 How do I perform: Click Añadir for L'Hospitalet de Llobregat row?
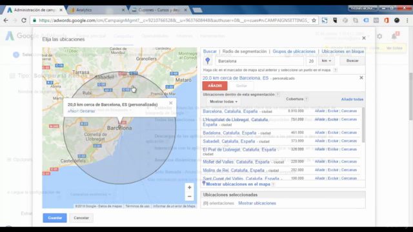[320, 119]
